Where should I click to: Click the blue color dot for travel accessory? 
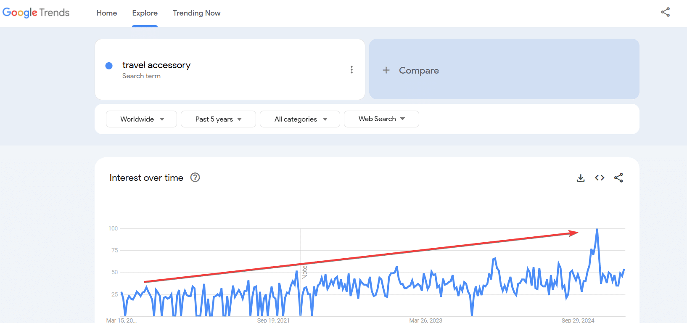pos(109,66)
